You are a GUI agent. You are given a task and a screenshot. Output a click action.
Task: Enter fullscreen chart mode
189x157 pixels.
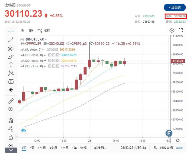click(x=181, y=30)
